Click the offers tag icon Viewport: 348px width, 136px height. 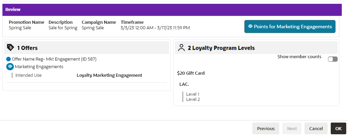pyautogui.click(x=10, y=48)
